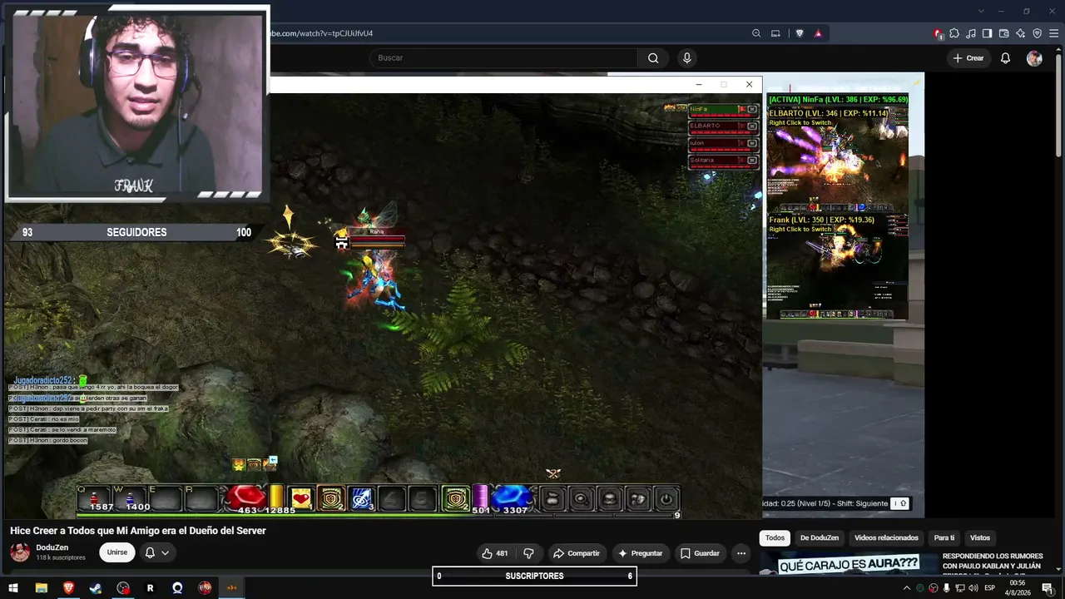Open File Explorer from the taskbar
1065x599 pixels.
41,588
